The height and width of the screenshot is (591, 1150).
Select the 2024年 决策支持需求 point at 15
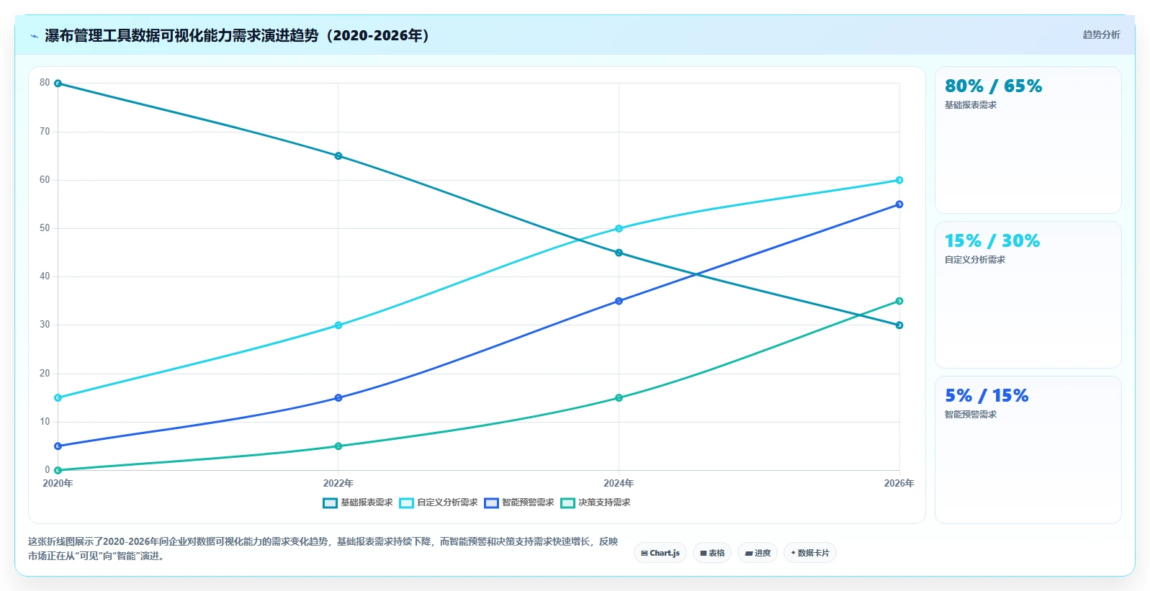pyautogui.click(x=619, y=398)
